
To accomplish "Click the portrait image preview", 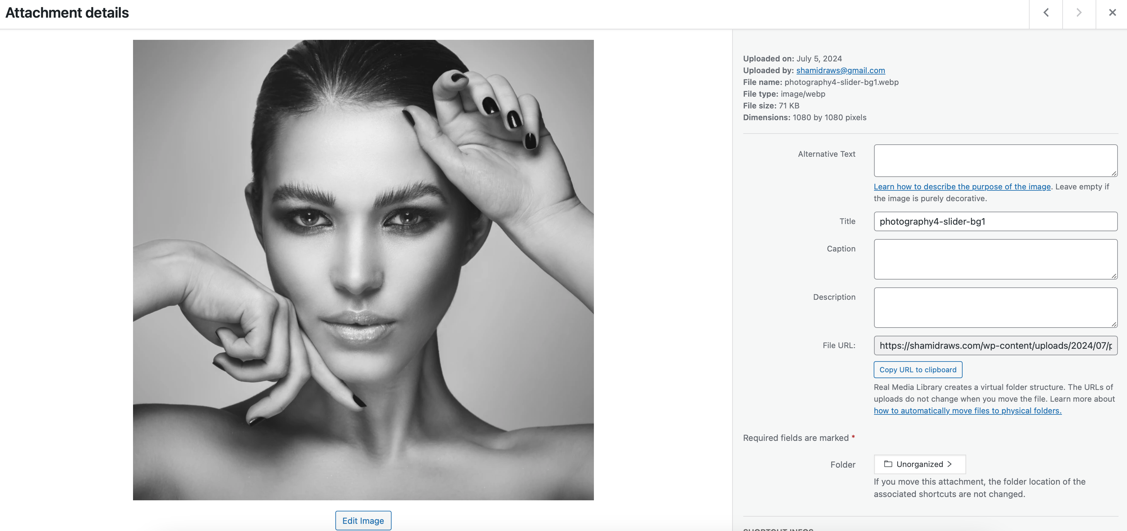I will pyautogui.click(x=363, y=270).
